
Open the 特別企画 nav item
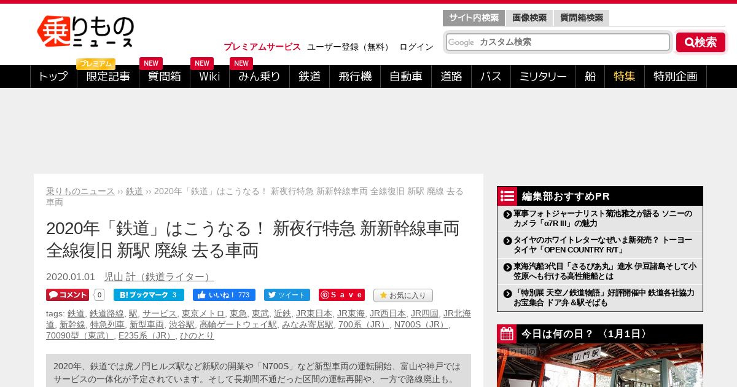(676, 77)
